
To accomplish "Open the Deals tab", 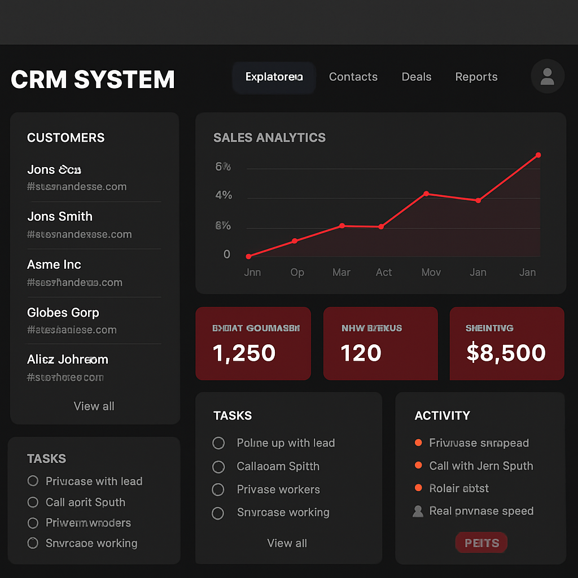I will click(x=416, y=77).
